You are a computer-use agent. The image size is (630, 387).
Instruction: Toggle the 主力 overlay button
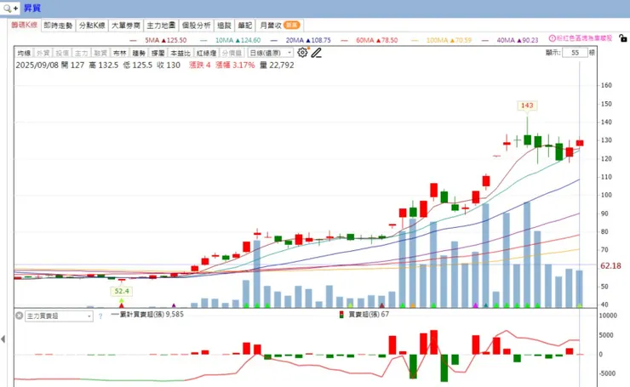pyautogui.click(x=81, y=53)
